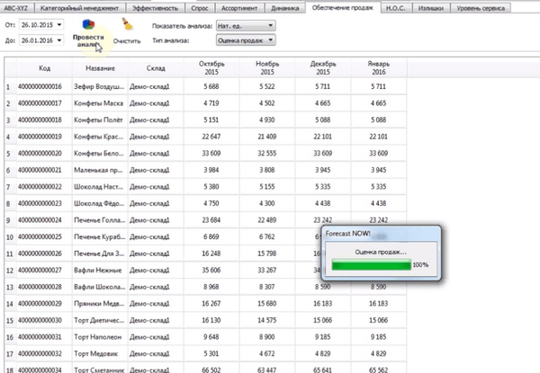Image resolution: width=540 pixels, height=373 pixels.
Task: Click November value 4 300
Action: [267, 203]
